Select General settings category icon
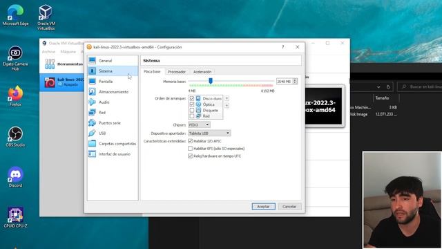 pos(92,61)
